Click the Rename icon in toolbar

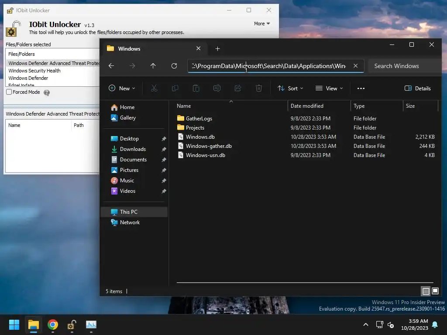tap(217, 88)
